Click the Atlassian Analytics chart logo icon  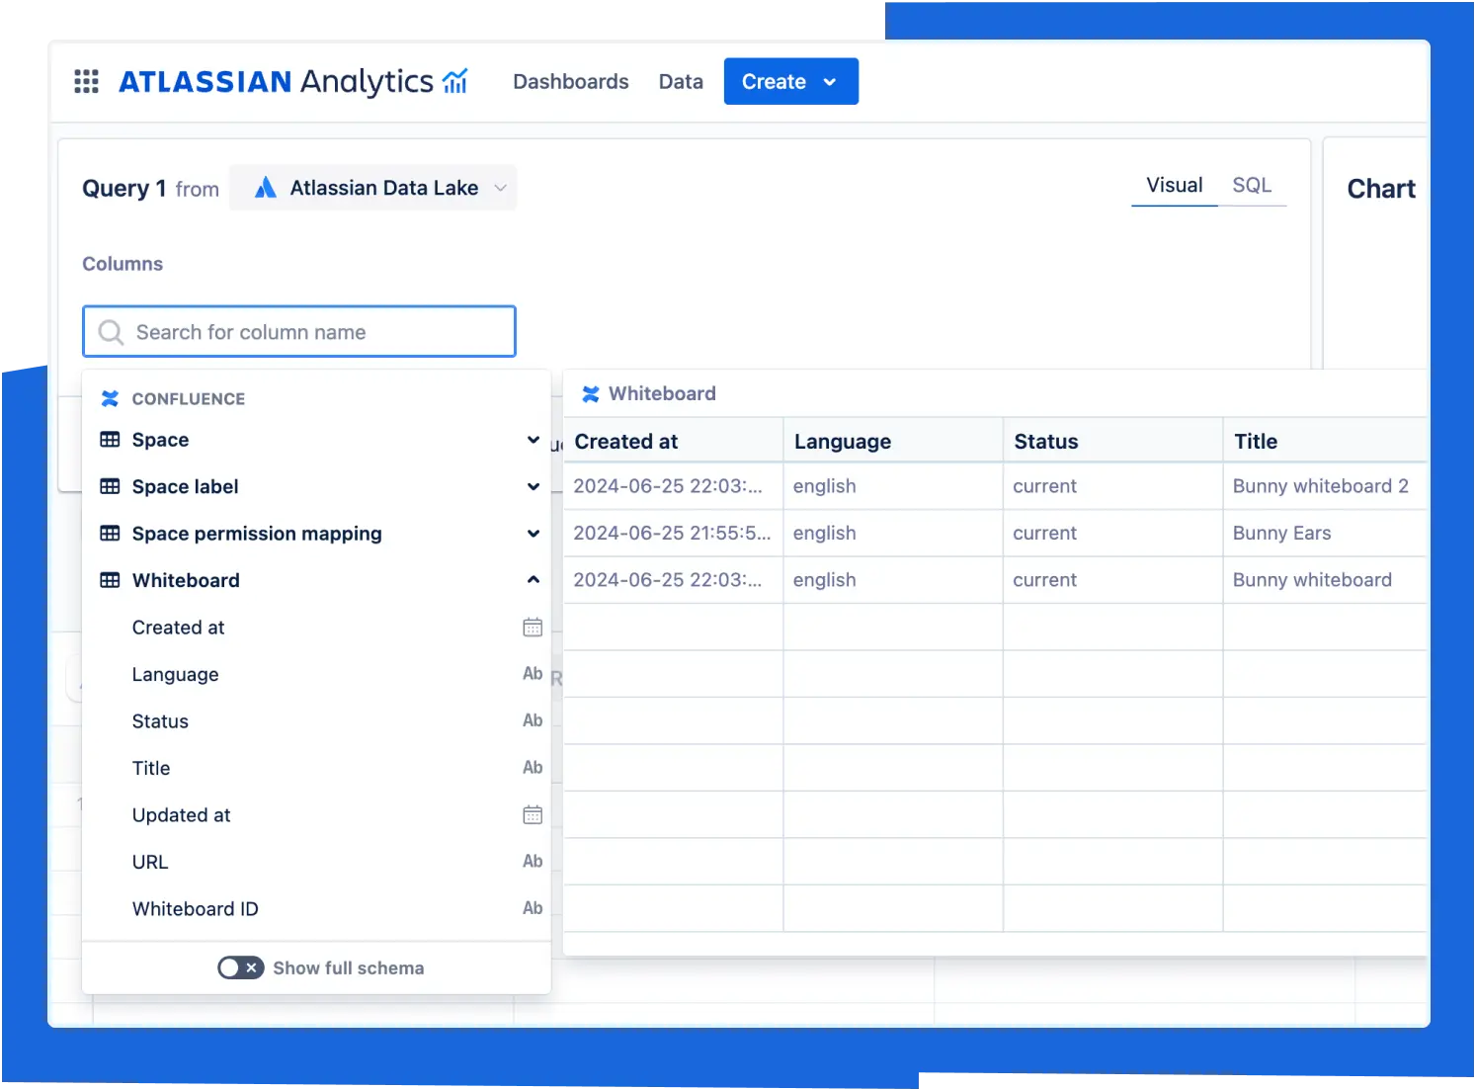tap(455, 80)
